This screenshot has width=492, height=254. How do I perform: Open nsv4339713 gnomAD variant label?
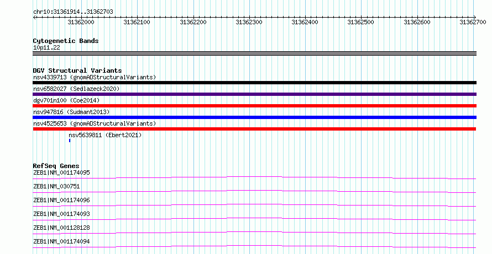pyautogui.click(x=95, y=77)
